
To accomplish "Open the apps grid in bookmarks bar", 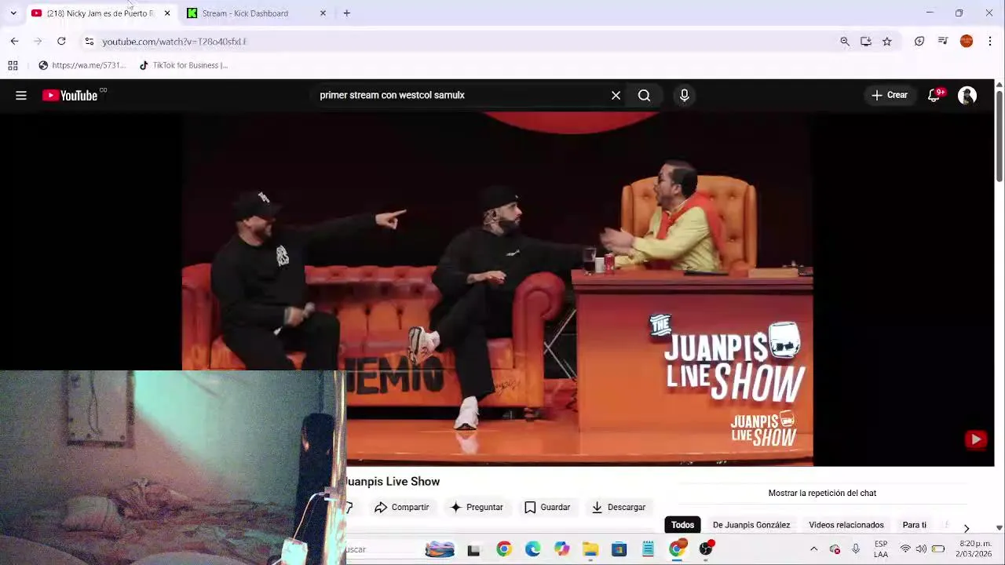I will tap(13, 65).
